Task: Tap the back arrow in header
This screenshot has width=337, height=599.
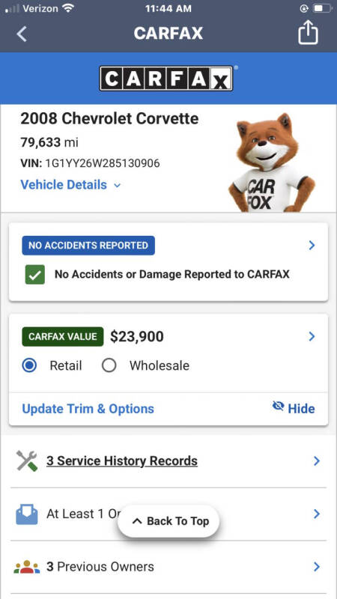Action: pyautogui.click(x=22, y=34)
